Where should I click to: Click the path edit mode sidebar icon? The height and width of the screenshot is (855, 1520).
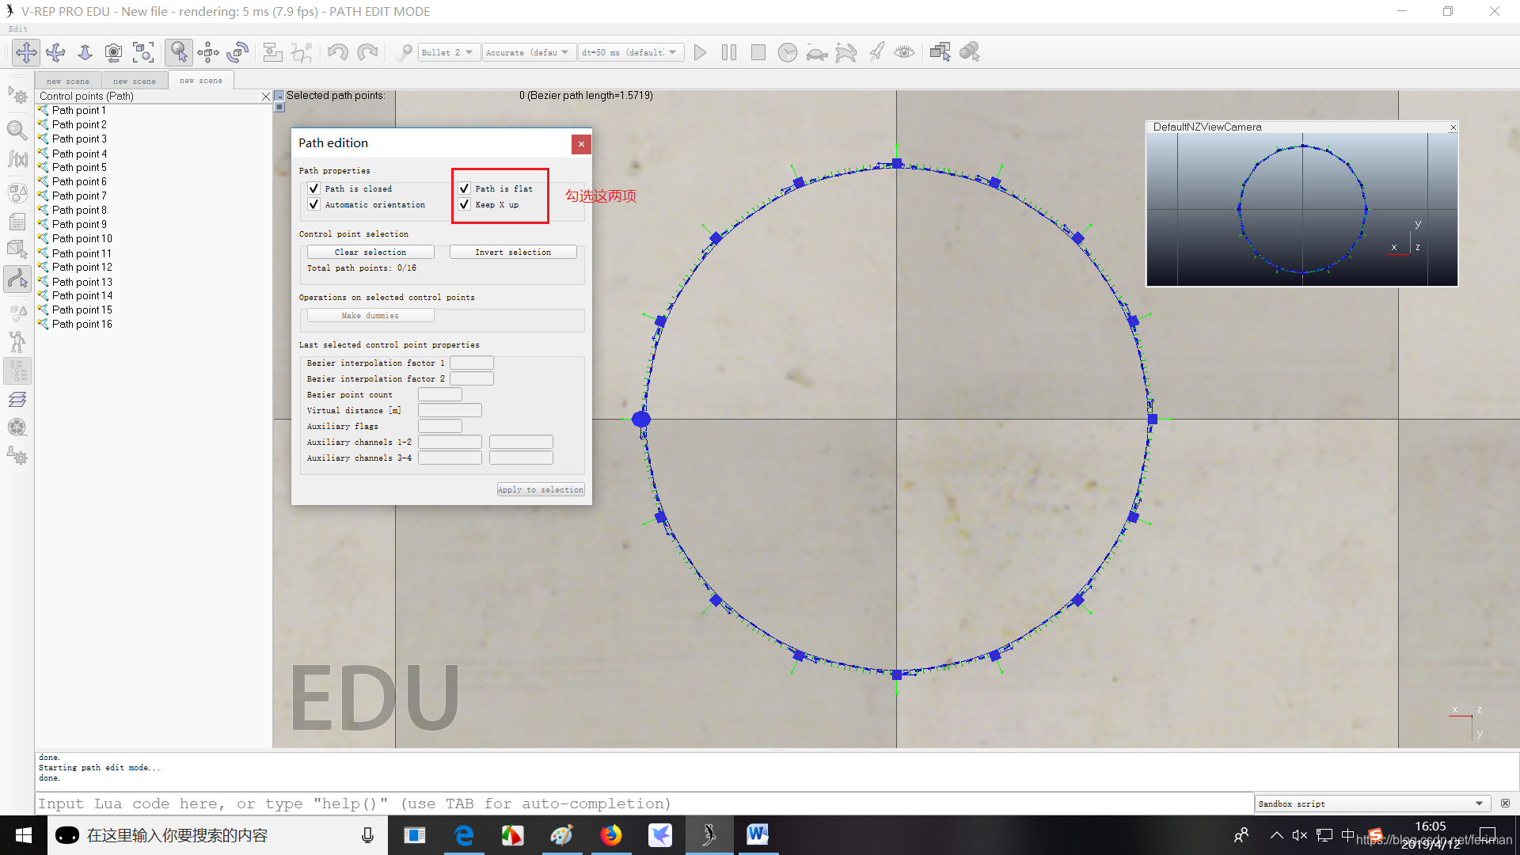17,279
